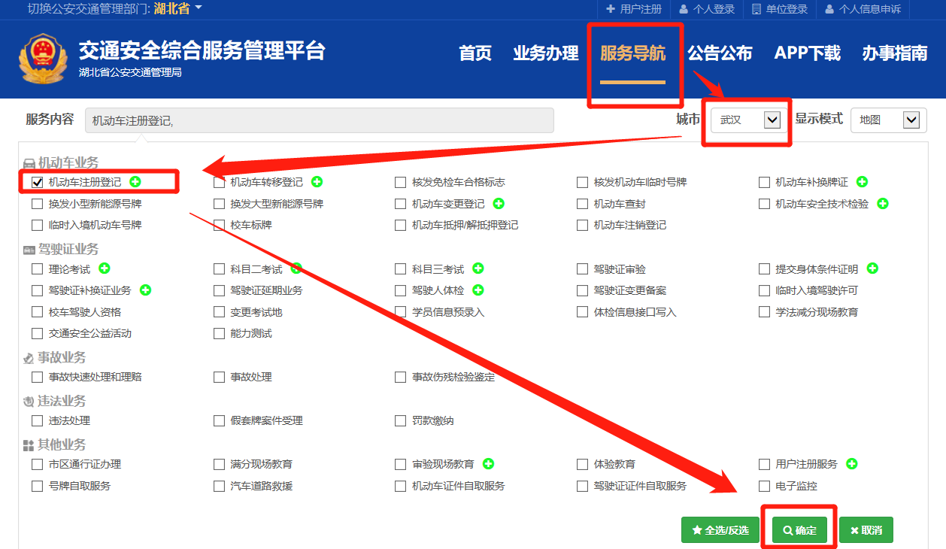This screenshot has height=549, width=946.
Task: Check the 假套牌案件受理 checkbox
Action: tap(219, 420)
